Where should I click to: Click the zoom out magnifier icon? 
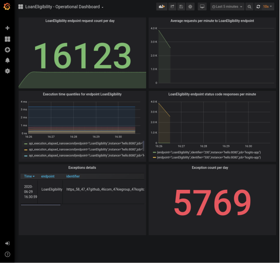pyautogui.click(x=249, y=7)
